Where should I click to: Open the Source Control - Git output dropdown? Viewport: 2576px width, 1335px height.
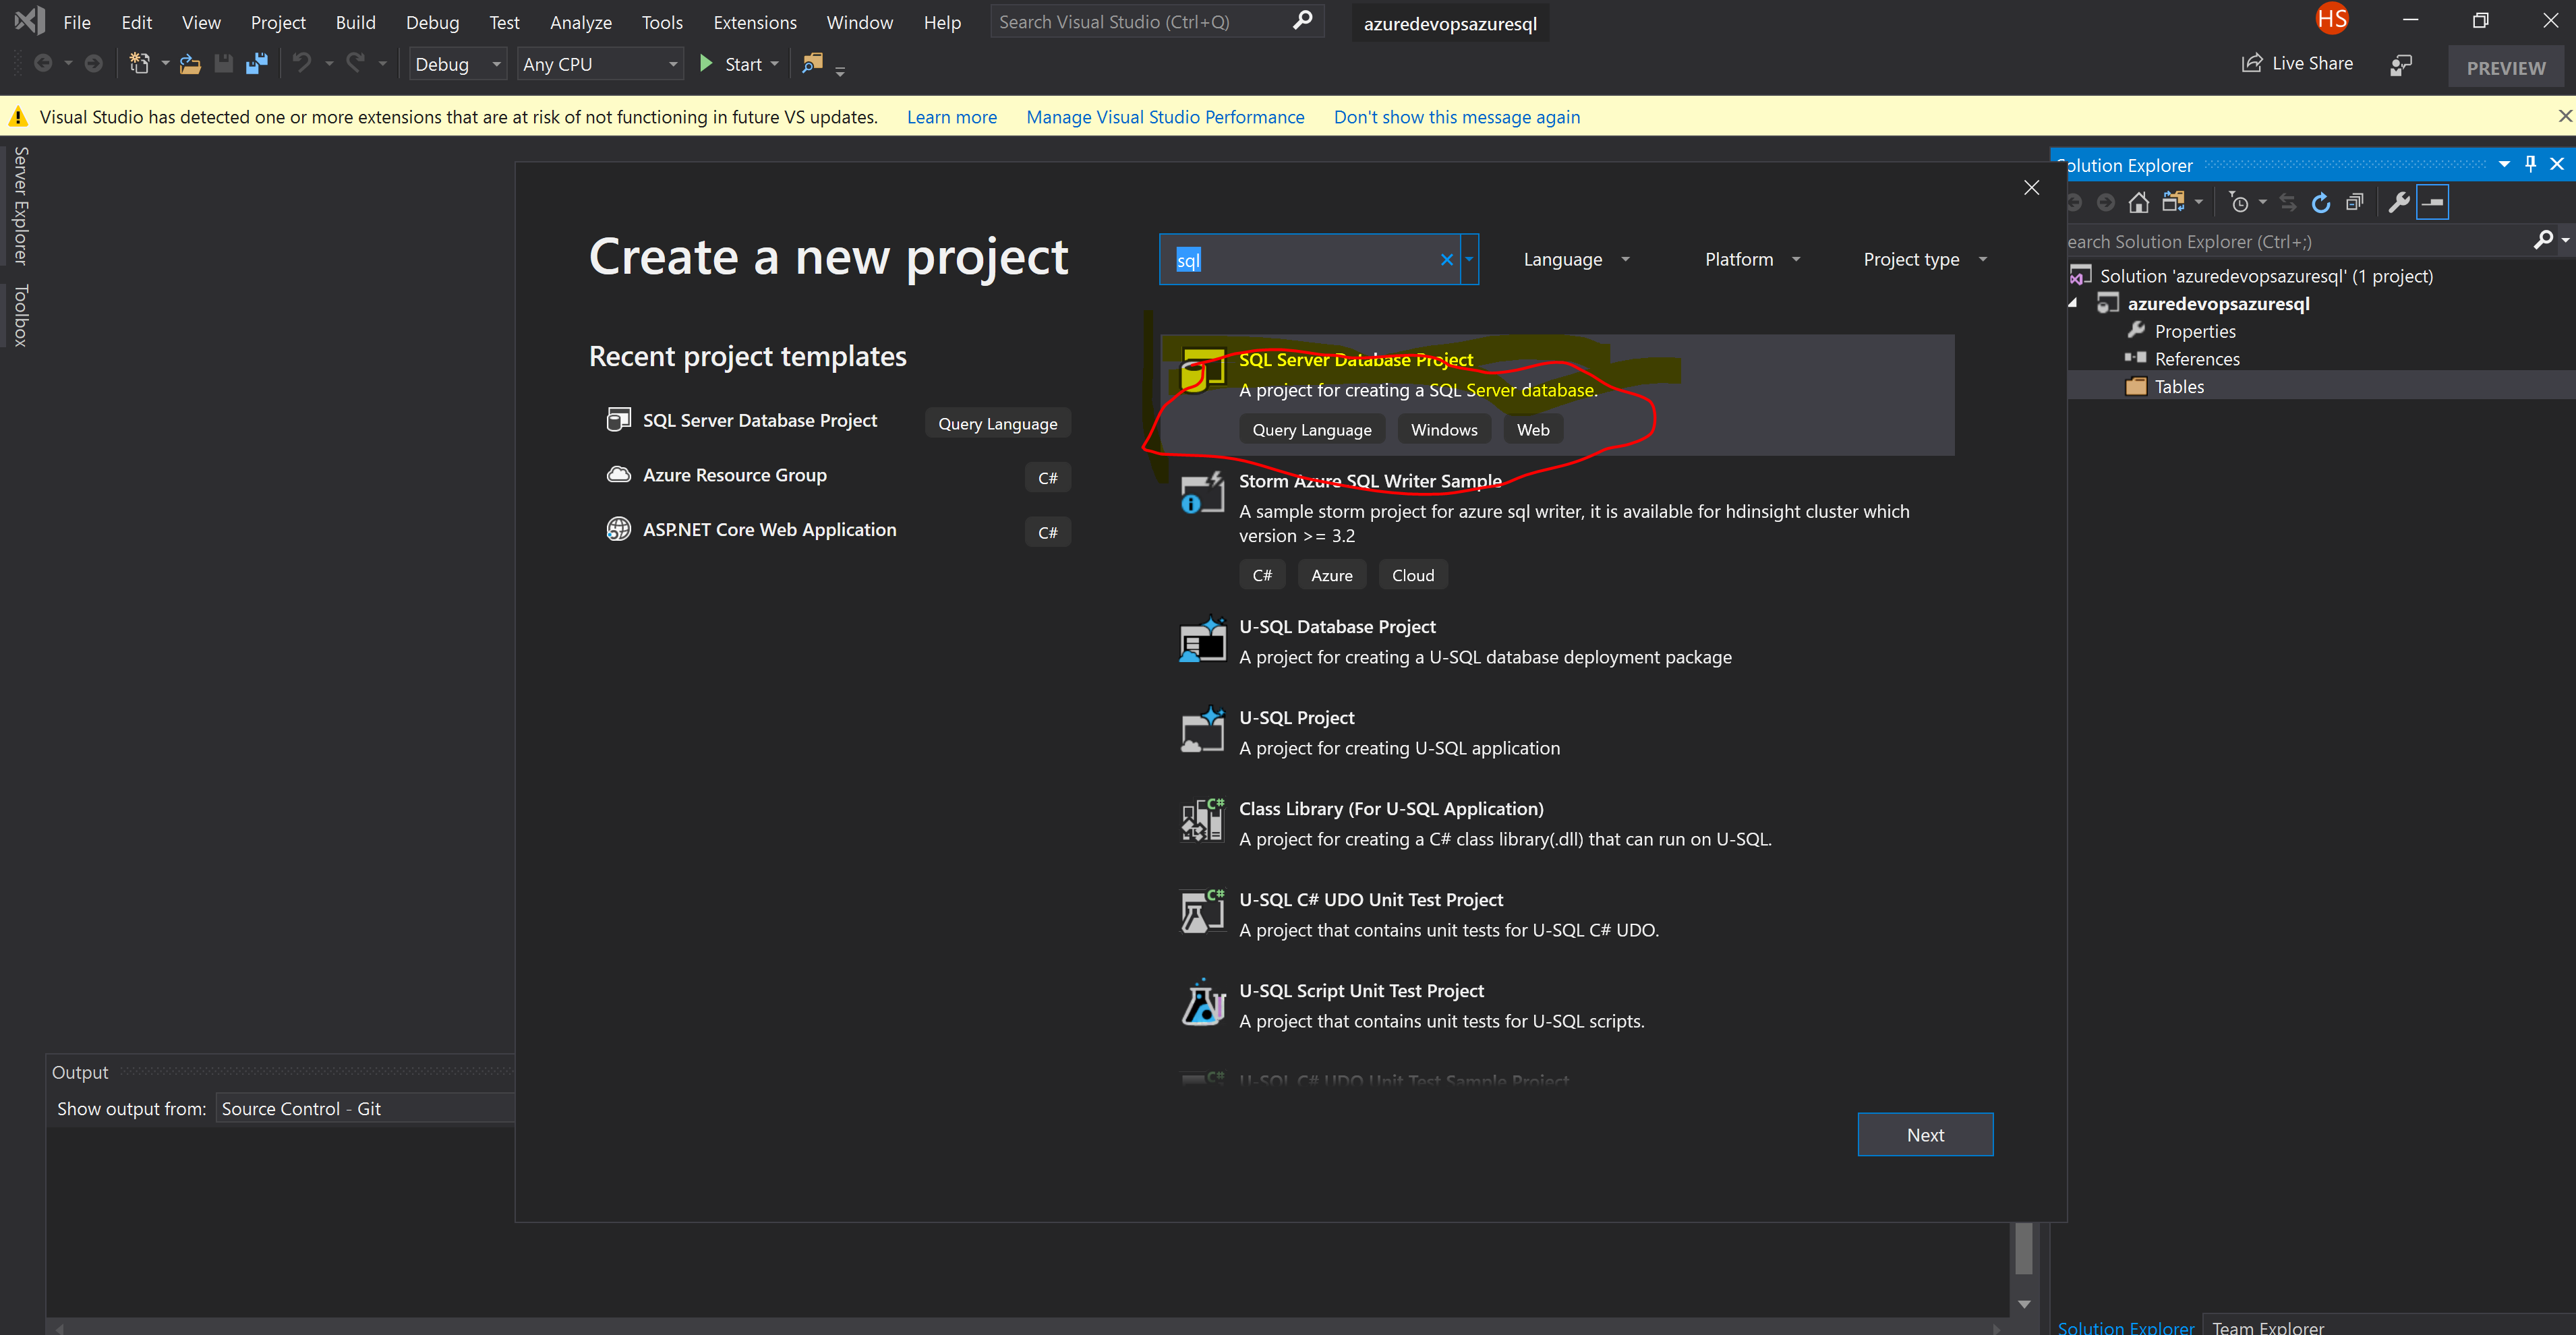click(x=365, y=1108)
